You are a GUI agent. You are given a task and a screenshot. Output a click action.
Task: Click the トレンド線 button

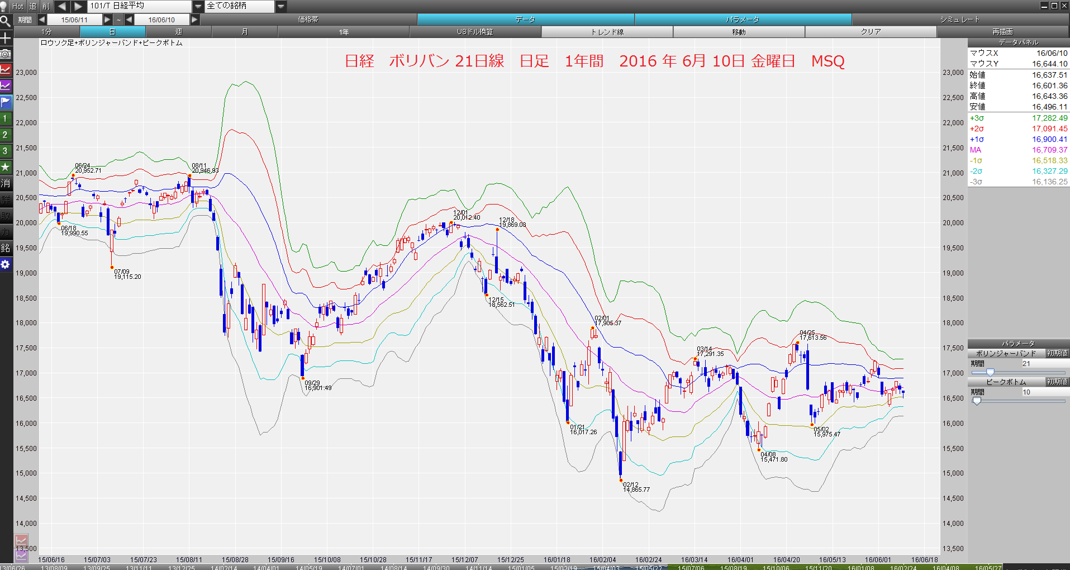(x=607, y=32)
